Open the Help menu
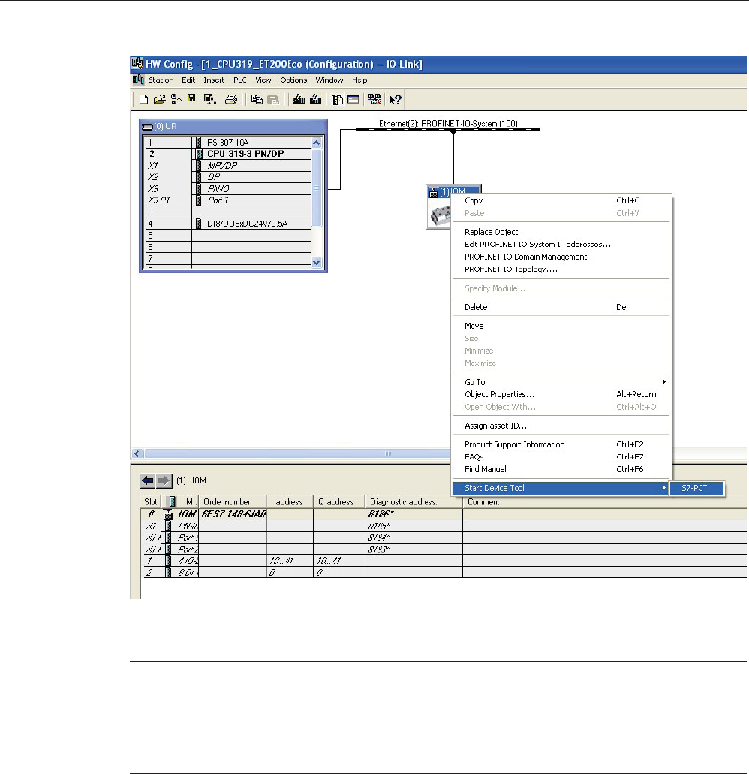 click(359, 80)
